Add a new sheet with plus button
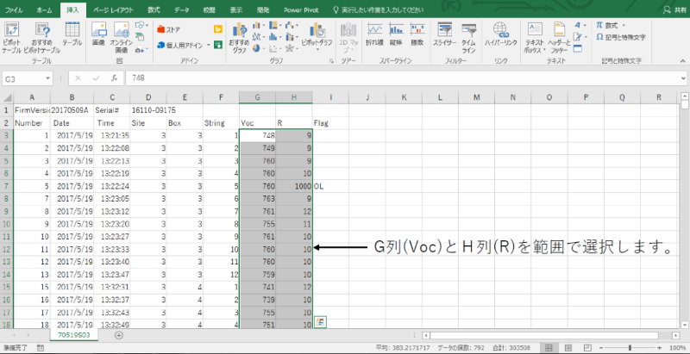 (x=118, y=335)
